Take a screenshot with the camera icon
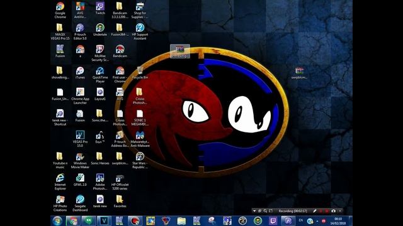The width and height of the screenshot is (403, 226). (333, 211)
